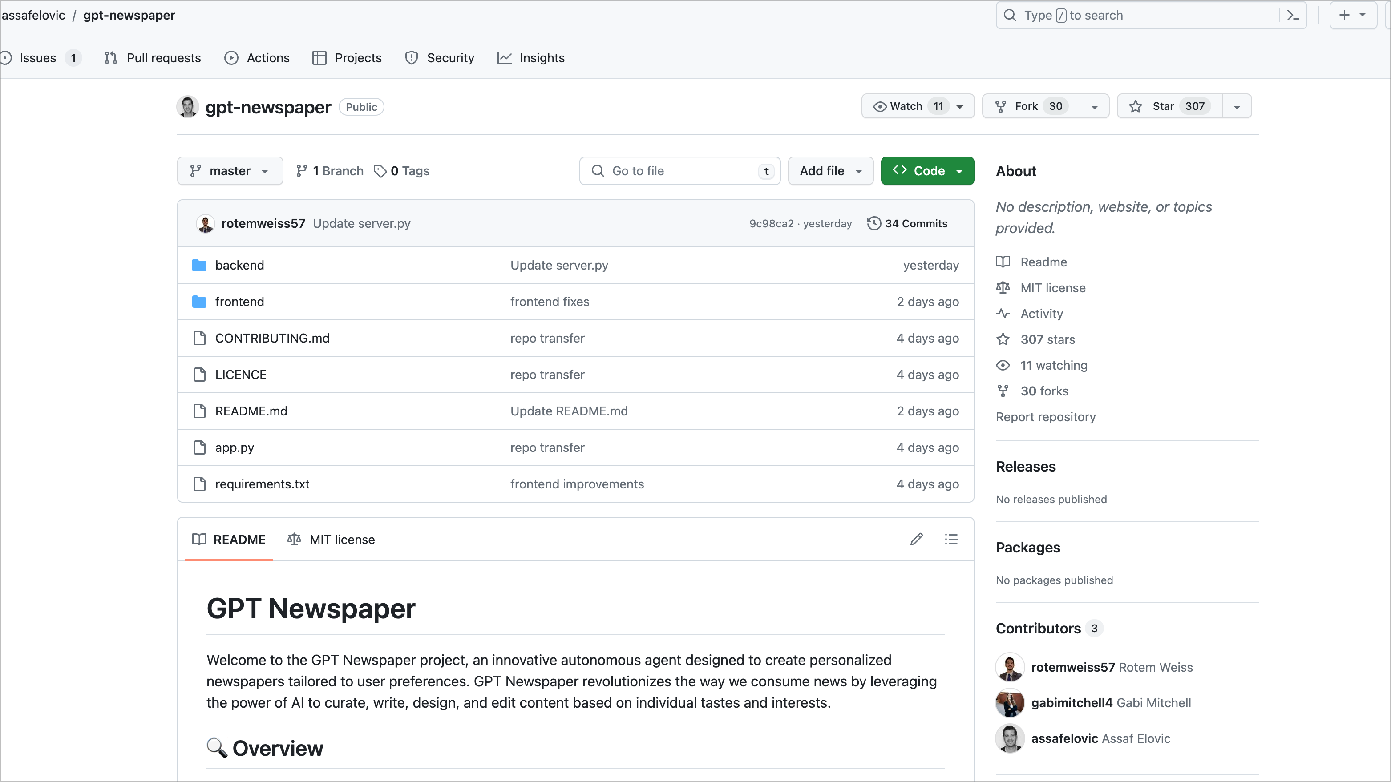This screenshot has width=1391, height=782.
Task: Open the master branch dropdown
Action: tap(230, 171)
